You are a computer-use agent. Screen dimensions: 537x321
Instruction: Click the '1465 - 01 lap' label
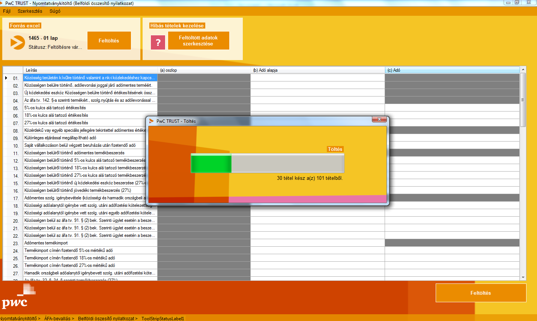[43, 38]
